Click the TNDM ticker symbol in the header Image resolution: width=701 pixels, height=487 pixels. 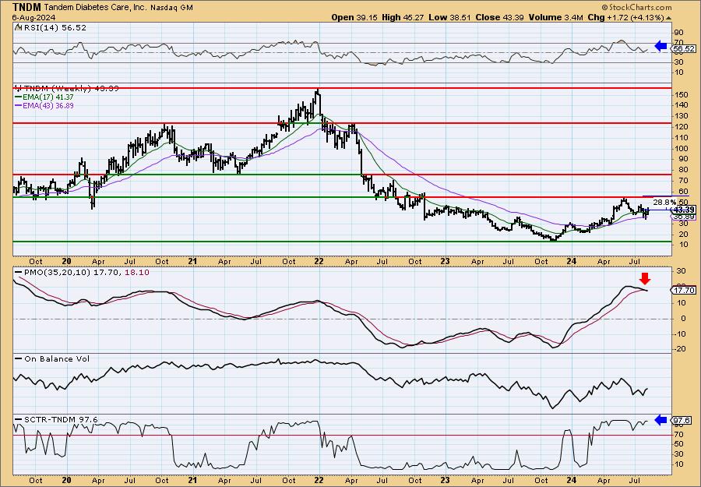[x=26, y=7]
